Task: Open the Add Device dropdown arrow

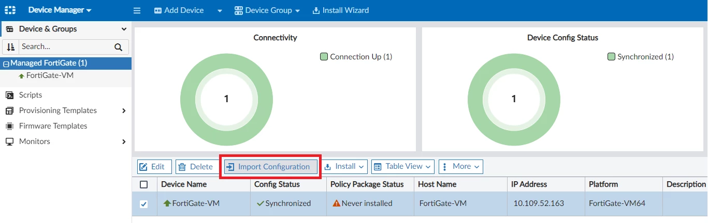Action: 220,10
